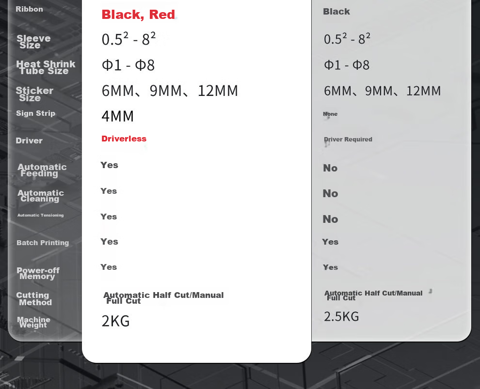Select the "Automatic Feeding" label
The image size is (480, 389).
[42, 170]
